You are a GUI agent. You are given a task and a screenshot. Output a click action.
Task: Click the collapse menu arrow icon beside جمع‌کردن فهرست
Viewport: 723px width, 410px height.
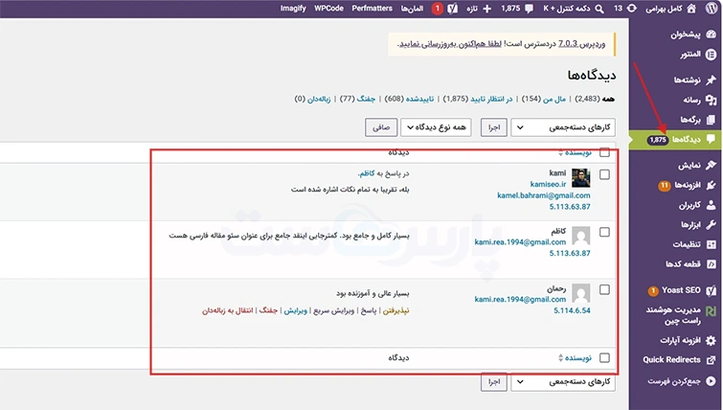711,381
